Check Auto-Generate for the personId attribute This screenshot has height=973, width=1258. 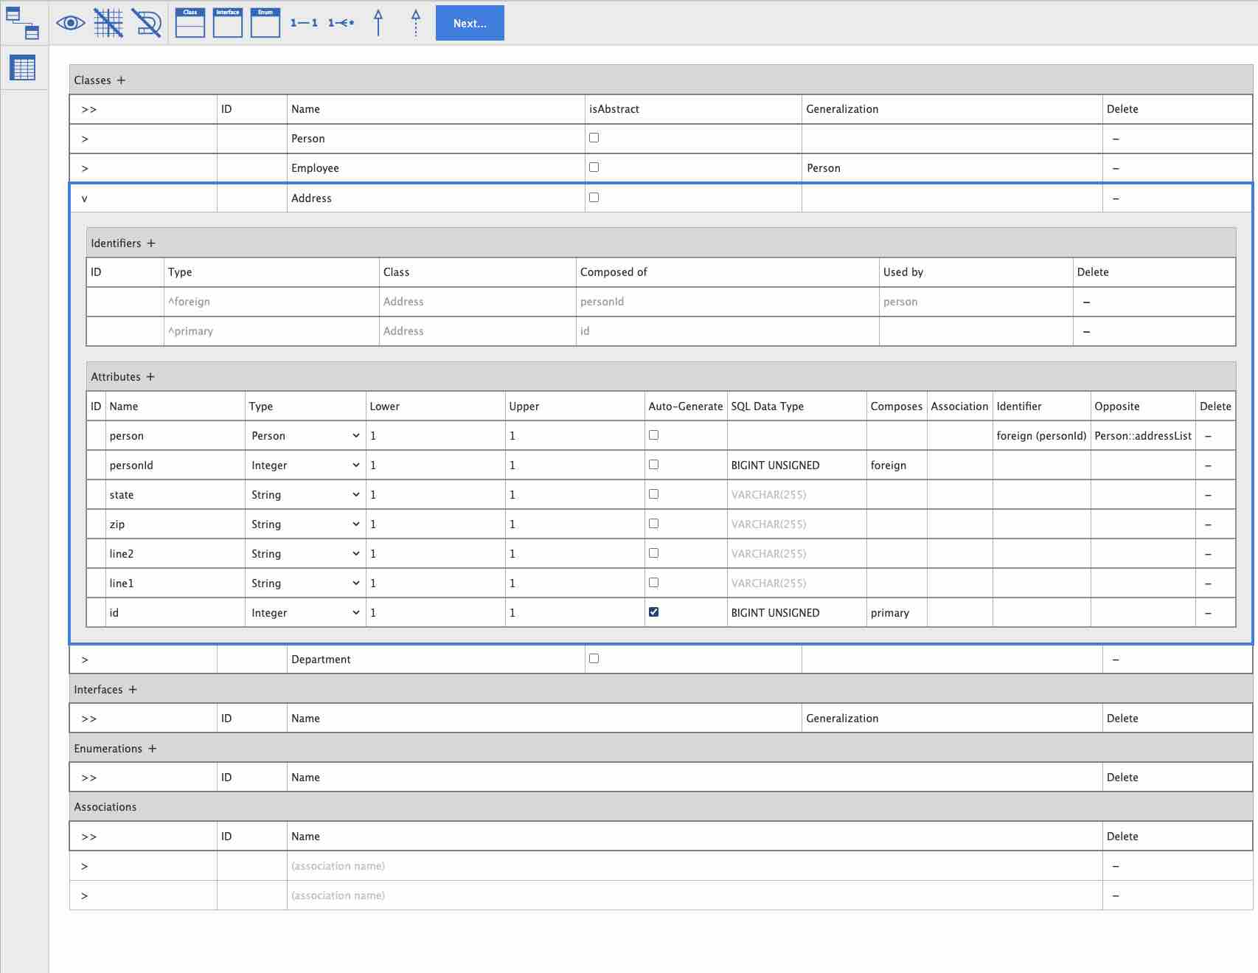click(653, 465)
